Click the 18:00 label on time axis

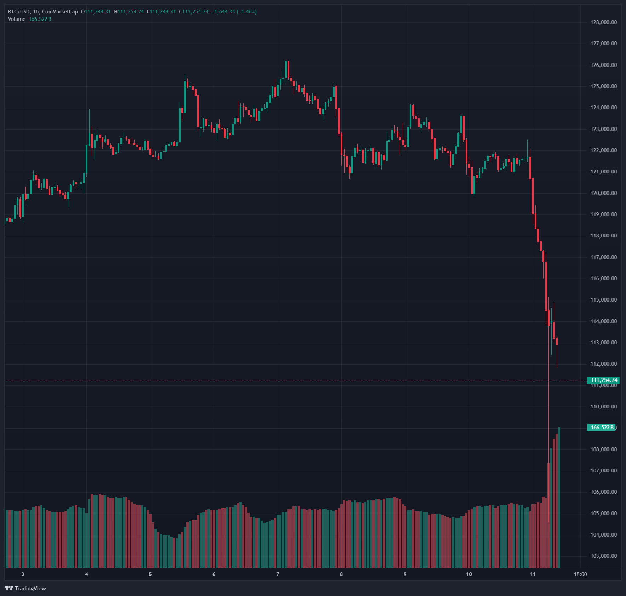point(580,574)
